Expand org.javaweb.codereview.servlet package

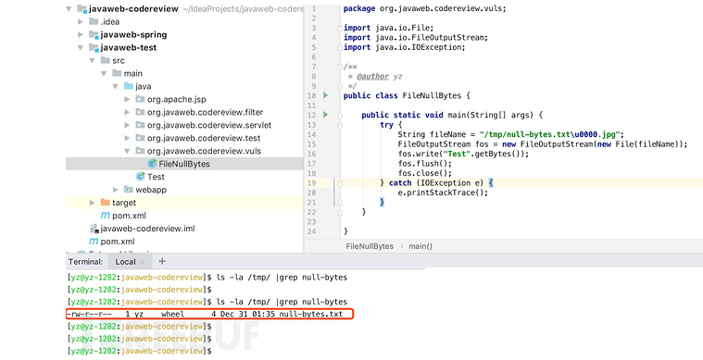pos(127,125)
